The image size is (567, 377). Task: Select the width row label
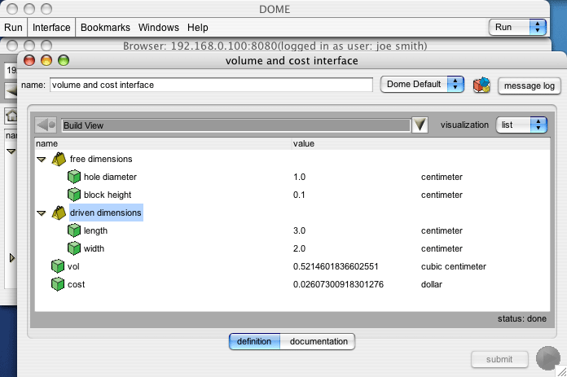pos(94,248)
